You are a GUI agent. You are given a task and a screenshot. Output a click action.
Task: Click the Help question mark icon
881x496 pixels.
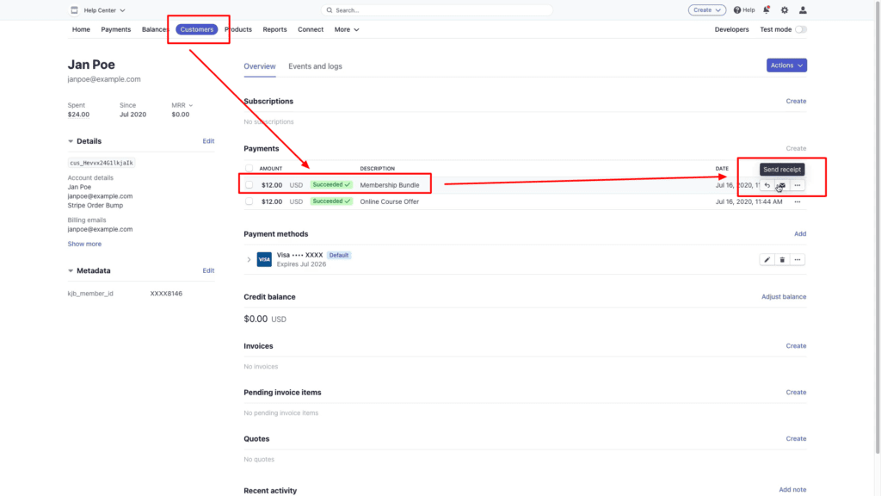pyautogui.click(x=737, y=10)
